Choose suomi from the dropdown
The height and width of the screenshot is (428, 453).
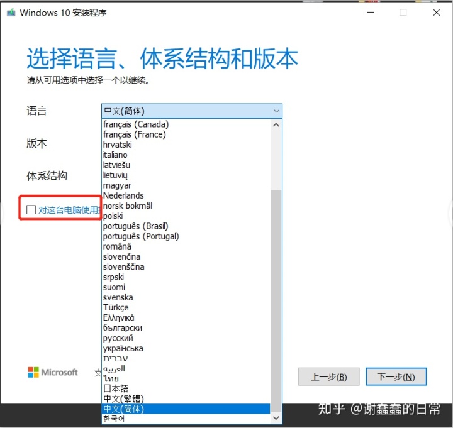[186, 287]
